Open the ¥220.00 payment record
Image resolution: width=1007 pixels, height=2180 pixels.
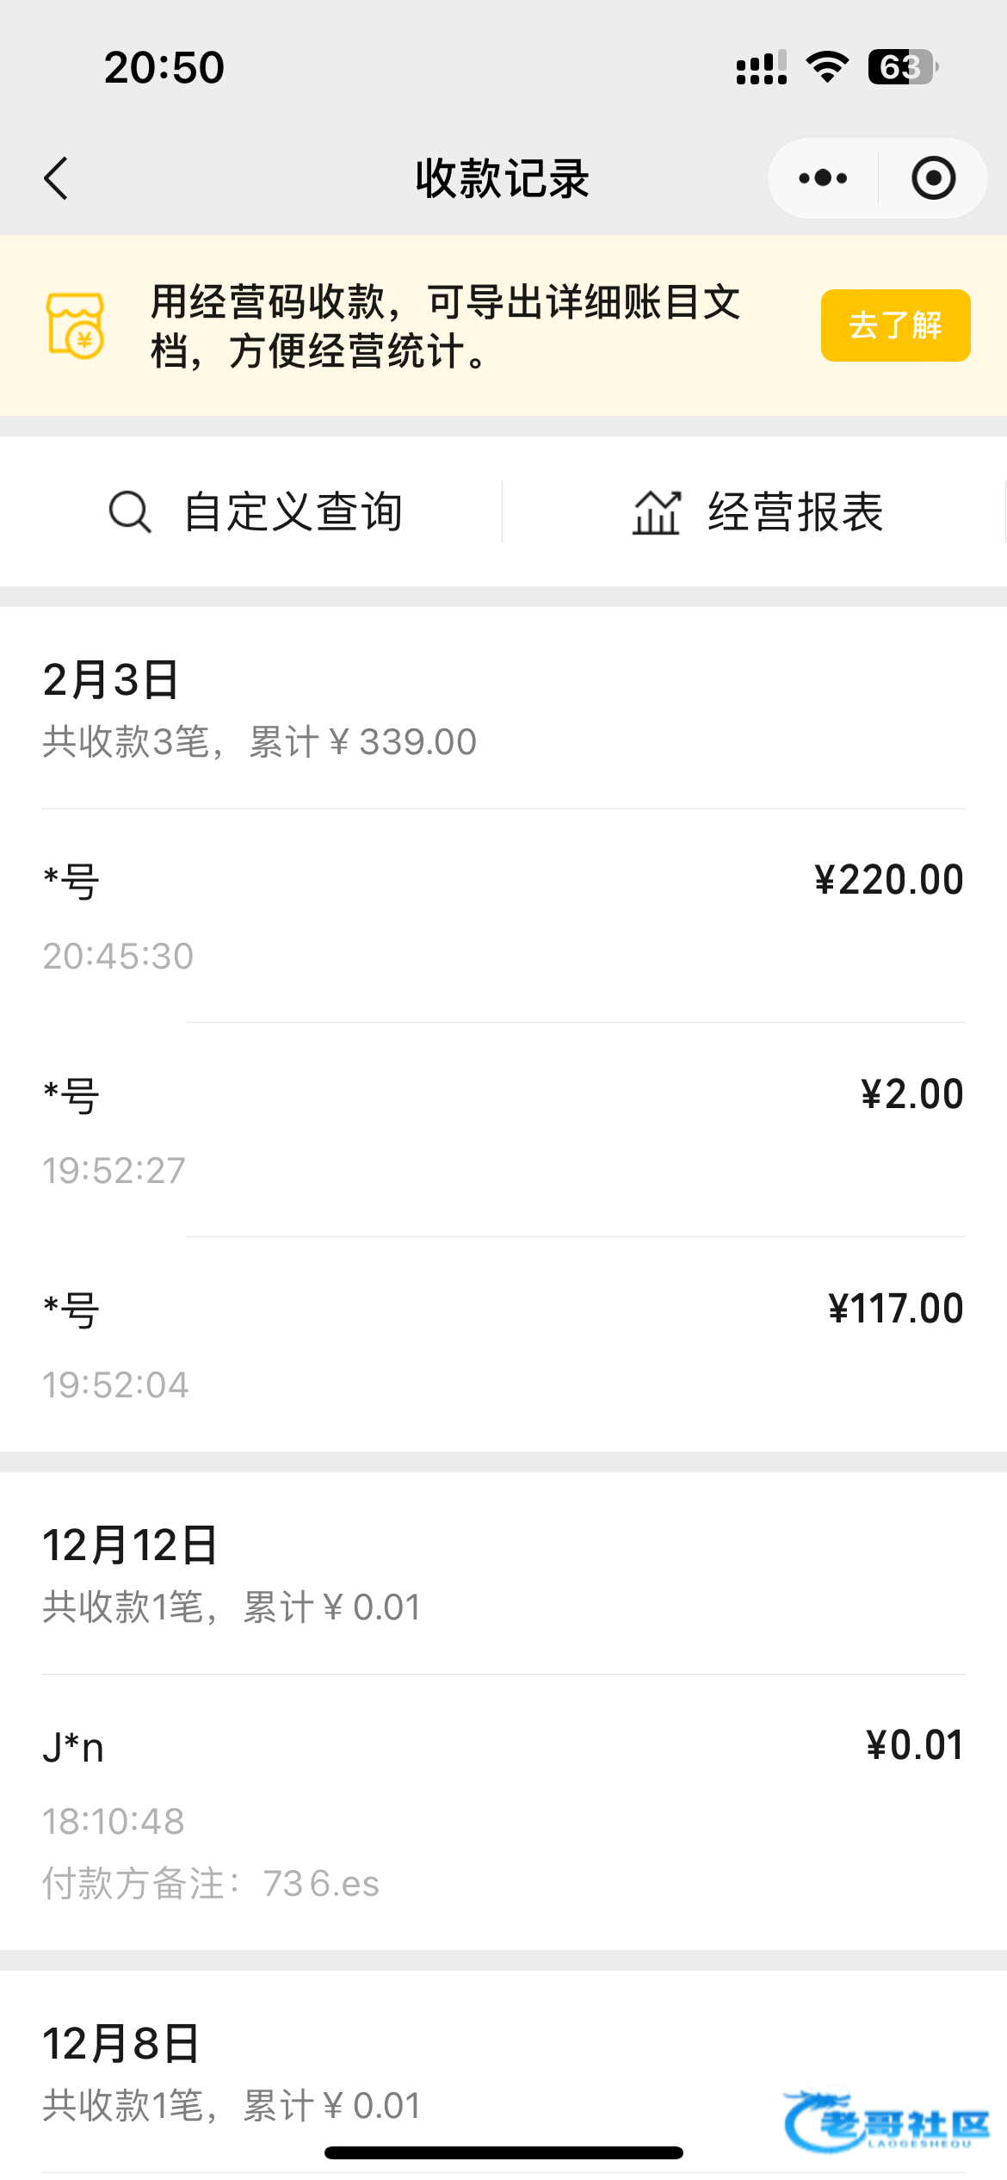click(504, 916)
